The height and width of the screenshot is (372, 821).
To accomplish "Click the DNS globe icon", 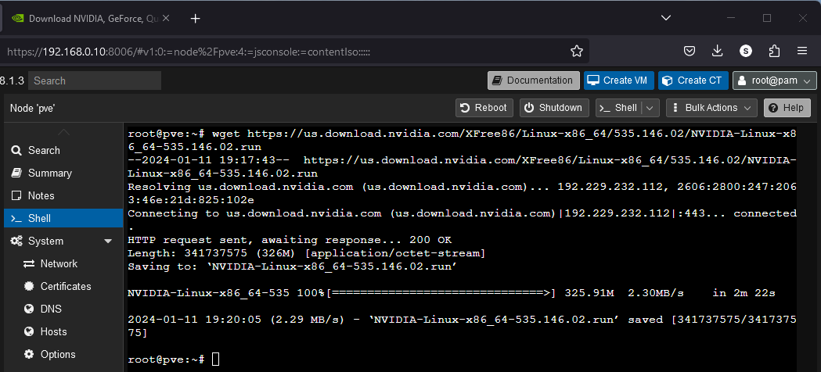I will 29,309.
